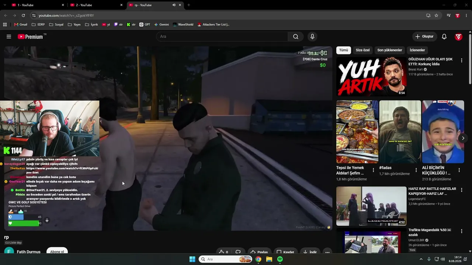Open the YouTube guide hamburger menu
Screen dimensions: 472x265
pyautogui.click(x=9, y=36)
